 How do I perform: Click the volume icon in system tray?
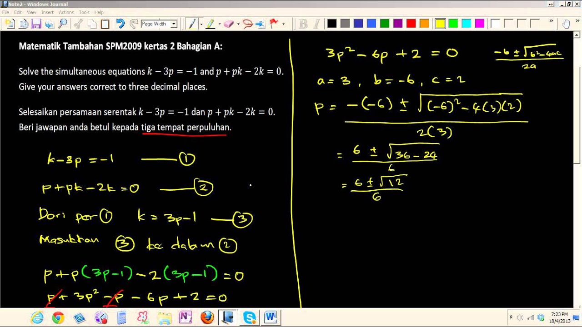[520, 317]
